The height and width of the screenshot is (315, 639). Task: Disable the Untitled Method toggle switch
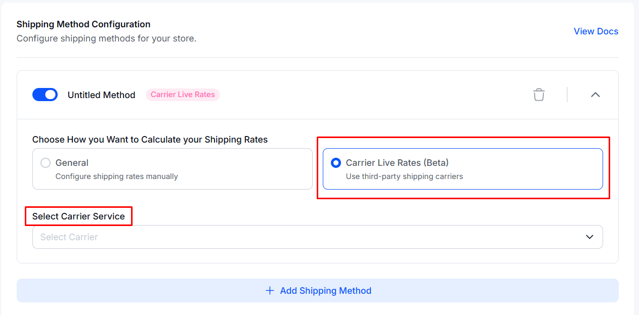[x=45, y=95]
